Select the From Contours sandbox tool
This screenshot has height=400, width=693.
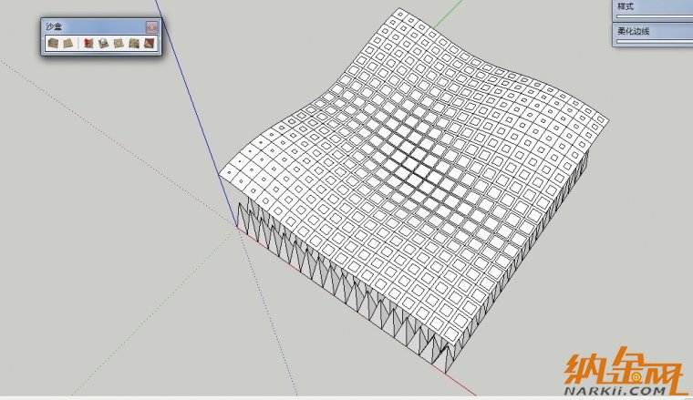coord(54,43)
